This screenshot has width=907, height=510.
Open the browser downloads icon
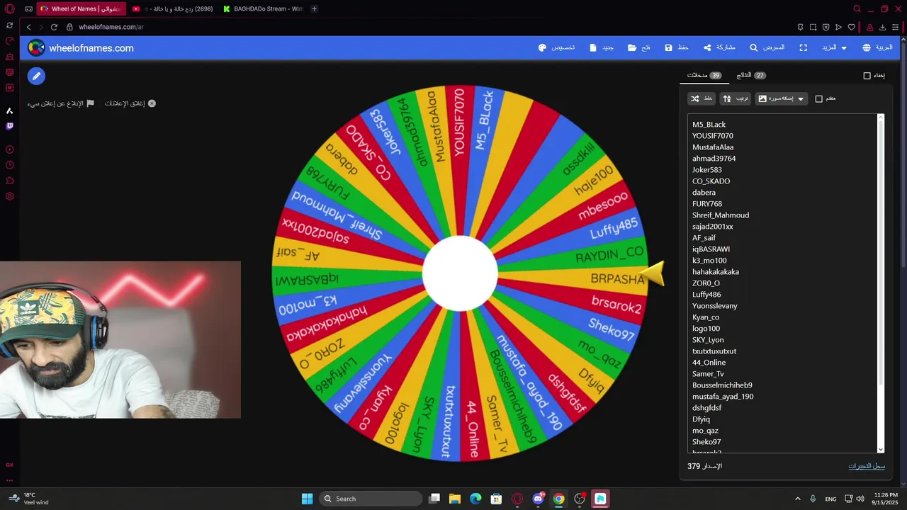882,27
